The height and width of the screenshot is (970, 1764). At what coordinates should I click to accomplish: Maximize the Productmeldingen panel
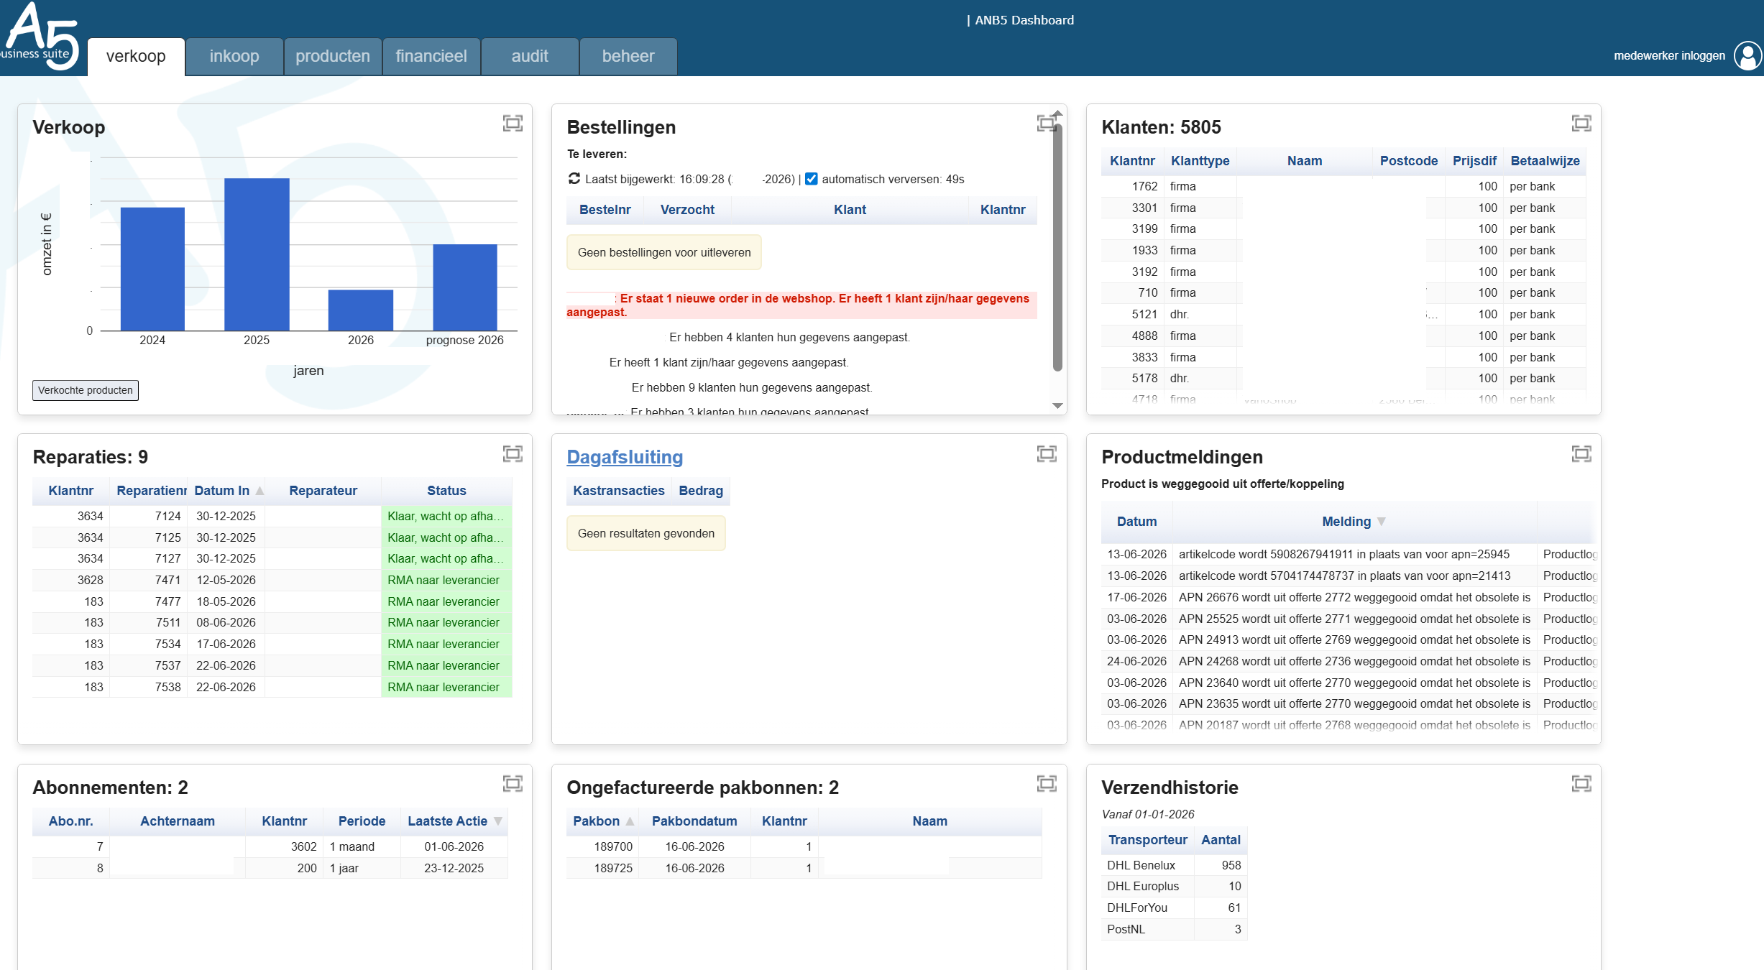1581,453
